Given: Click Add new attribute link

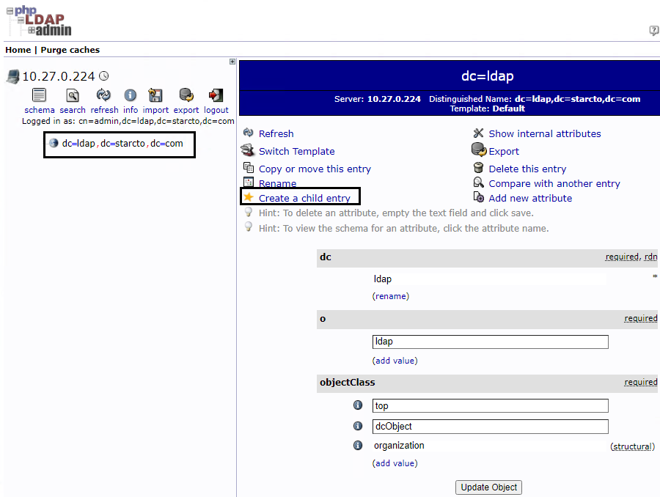Looking at the screenshot, I should point(530,198).
